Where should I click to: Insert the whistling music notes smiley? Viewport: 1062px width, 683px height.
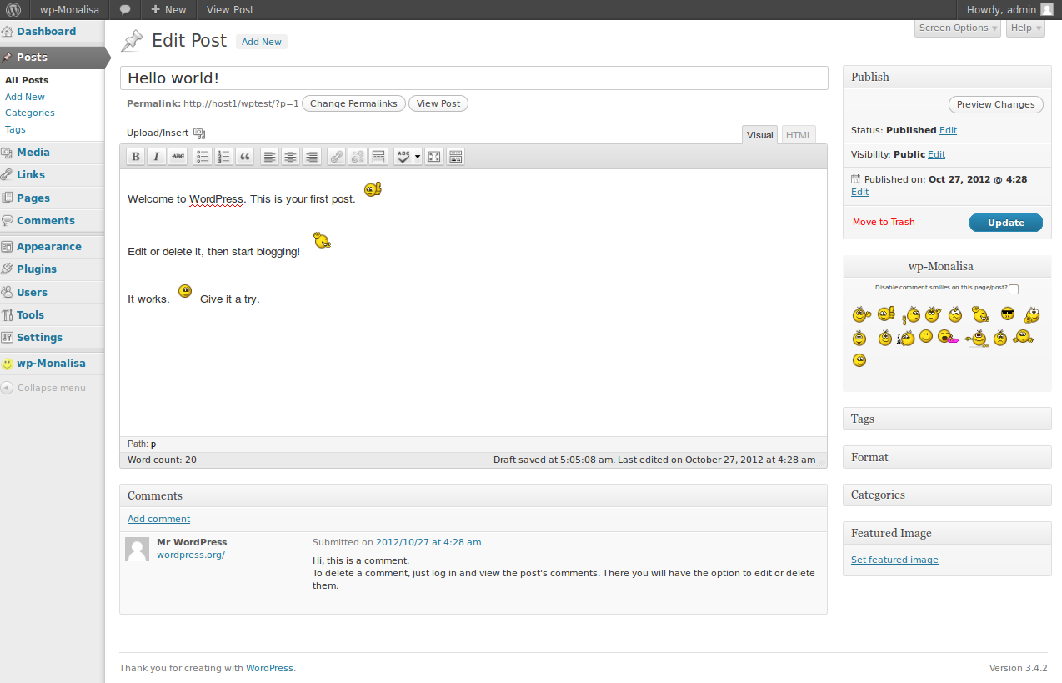tap(906, 337)
